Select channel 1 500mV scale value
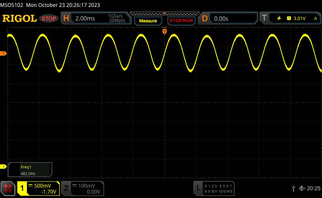Viewport: 322px width, 198px height. point(42,186)
